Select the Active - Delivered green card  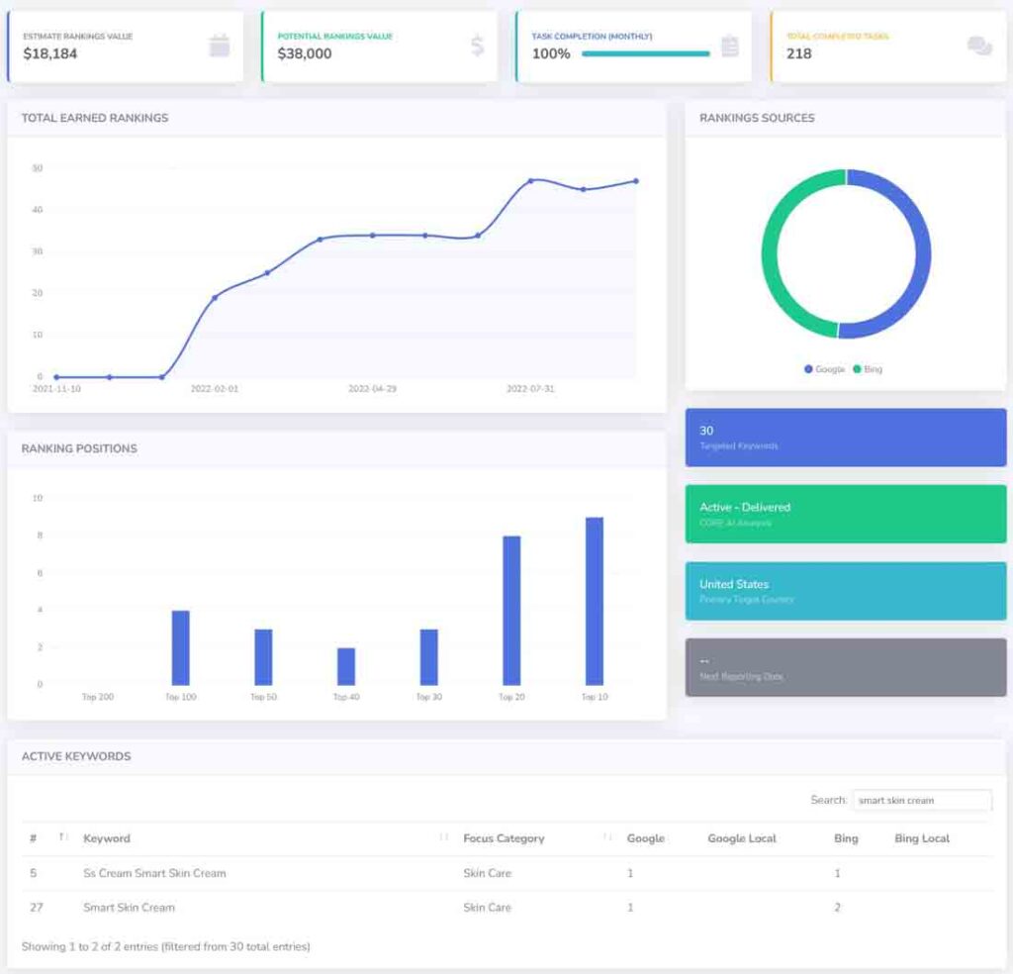click(x=845, y=514)
